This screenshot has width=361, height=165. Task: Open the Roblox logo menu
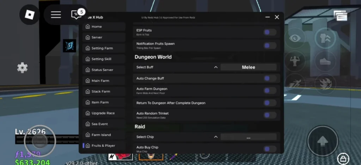[x=30, y=14]
